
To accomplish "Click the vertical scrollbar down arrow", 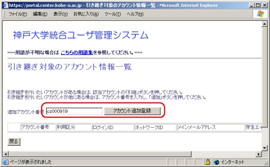I will (x=264, y=148).
